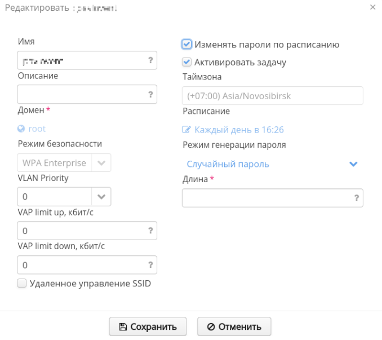Close the edit dialog with the X
Image resolution: width=382 pixels, height=340 pixels.
[372, 7]
